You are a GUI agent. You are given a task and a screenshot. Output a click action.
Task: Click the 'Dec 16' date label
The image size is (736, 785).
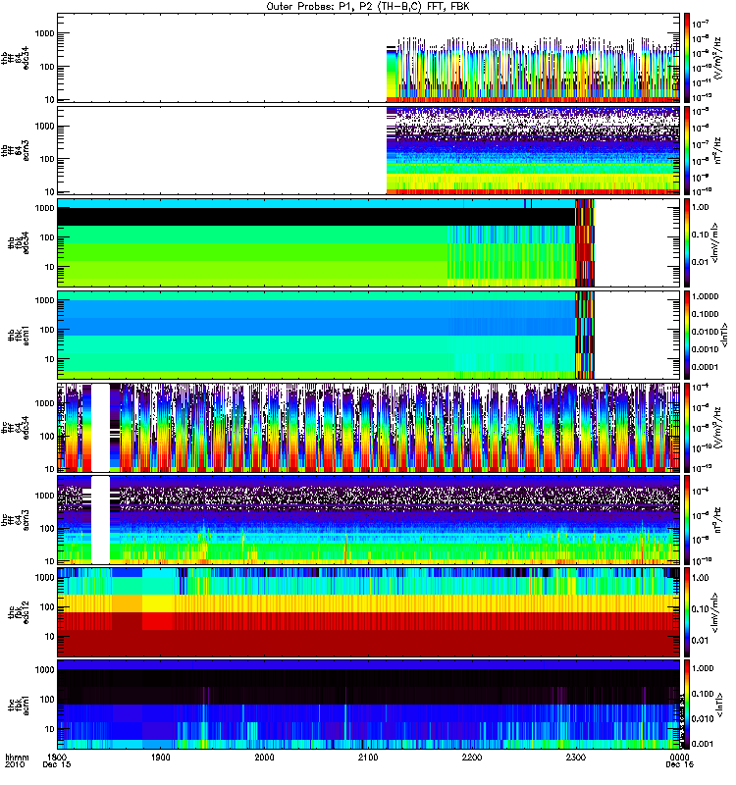[x=679, y=765]
